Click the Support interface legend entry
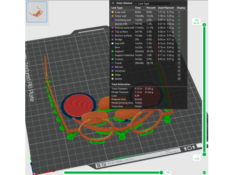Screen dimensions: 233x175 124,55
